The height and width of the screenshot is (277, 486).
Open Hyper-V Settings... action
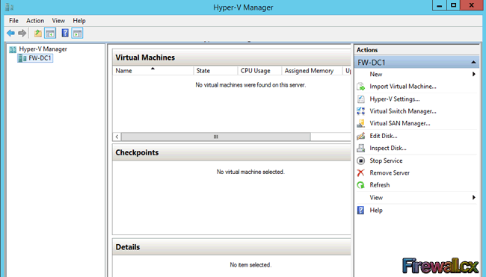coord(395,99)
